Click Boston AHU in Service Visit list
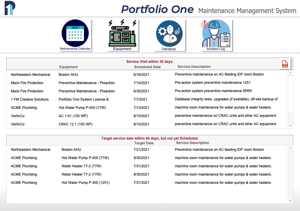300x211 pixels. click(68, 75)
